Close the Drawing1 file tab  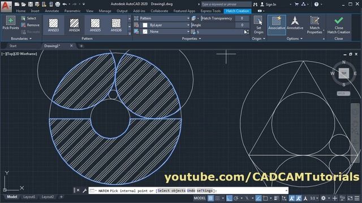(x=71, y=46)
